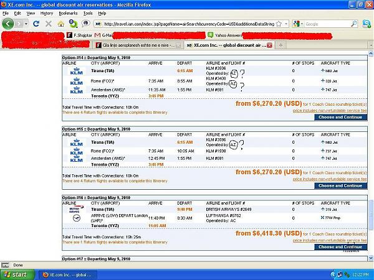
Task: Click prop icon beside 77W Prop, Option #16
Action: click(x=322, y=218)
